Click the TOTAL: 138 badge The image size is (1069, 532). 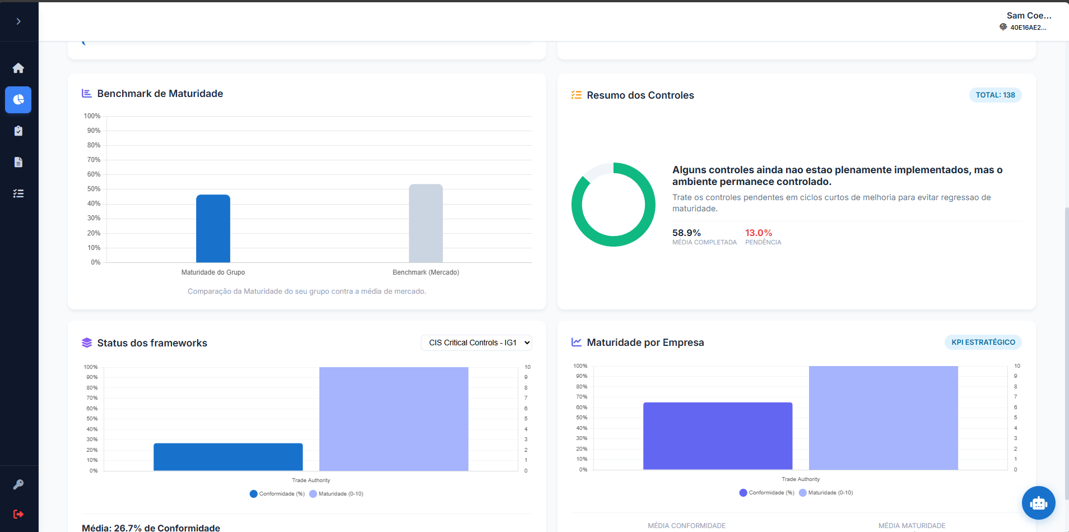995,95
